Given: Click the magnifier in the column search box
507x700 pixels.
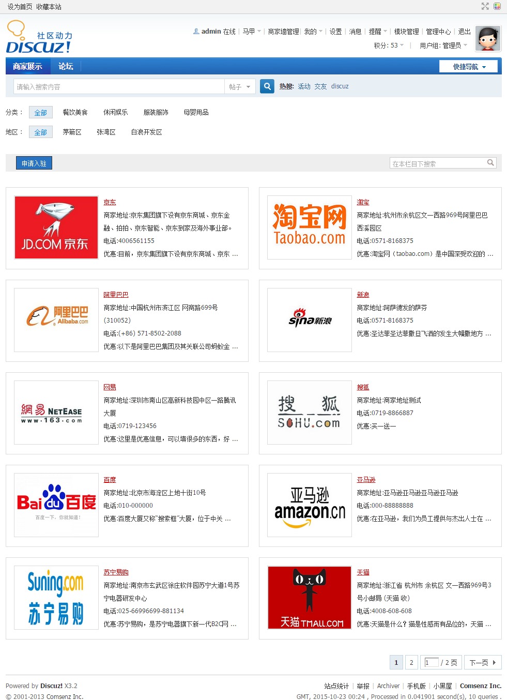Looking at the screenshot, I should 490,163.
